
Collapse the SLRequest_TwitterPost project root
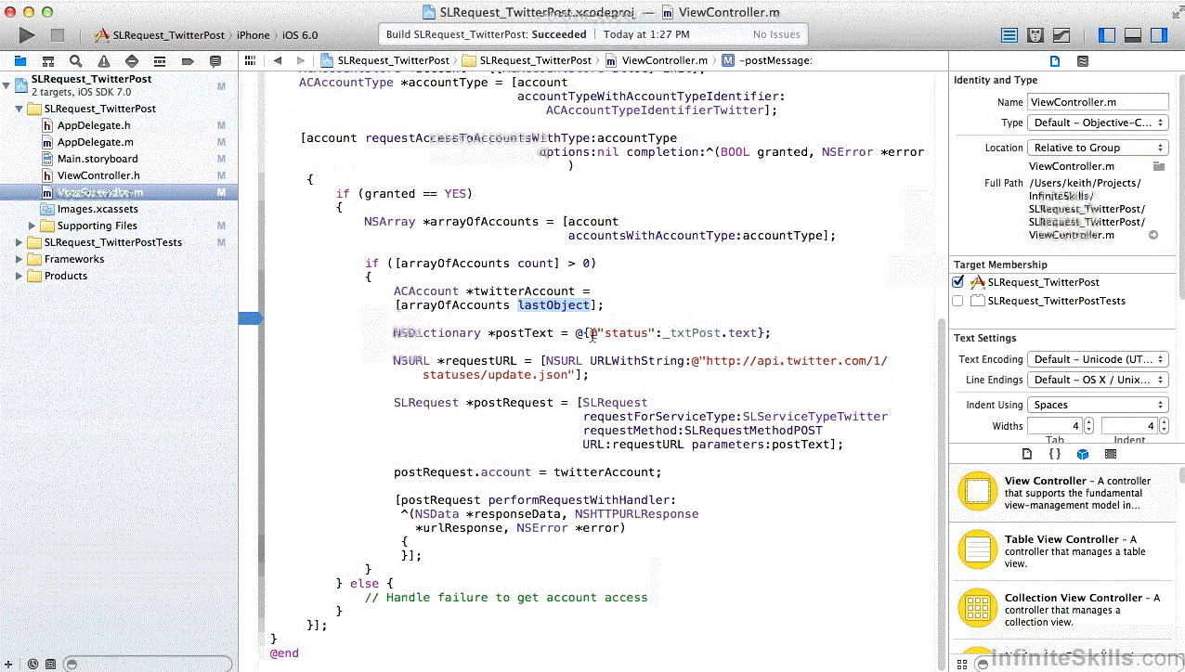(x=7, y=85)
